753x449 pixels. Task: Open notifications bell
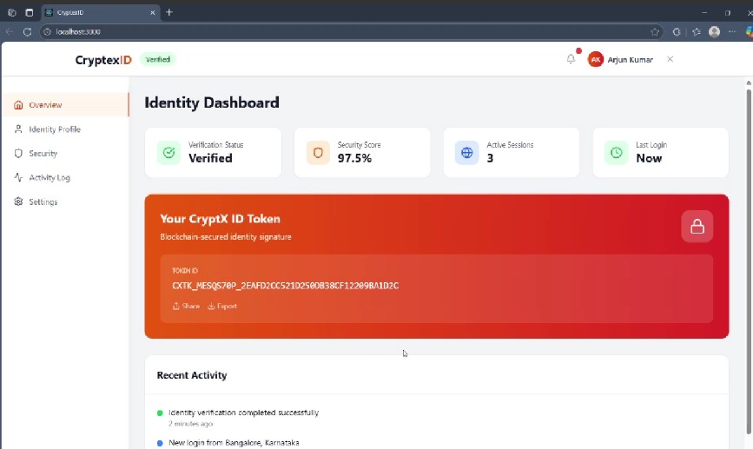(x=571, y=59)
